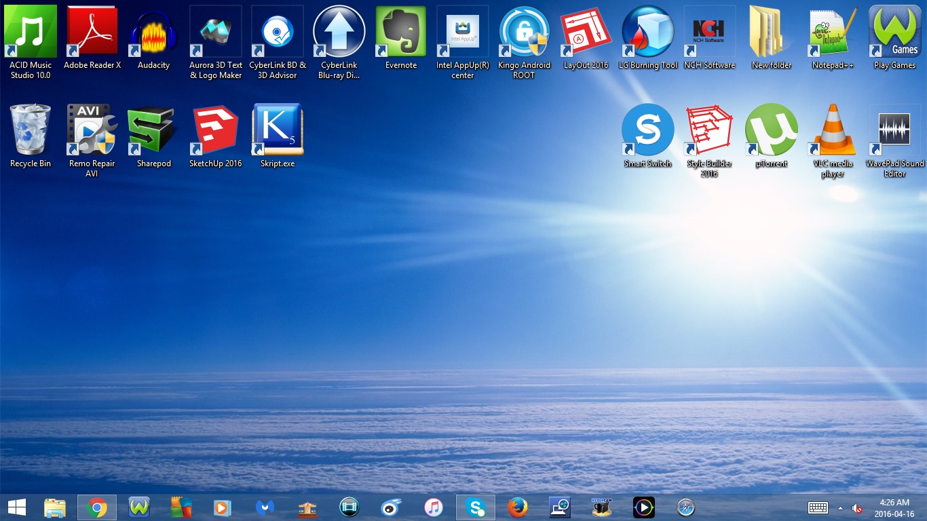Open Safari from the taskbar
This screenshot has width=927, height=521.
point(686,507)
